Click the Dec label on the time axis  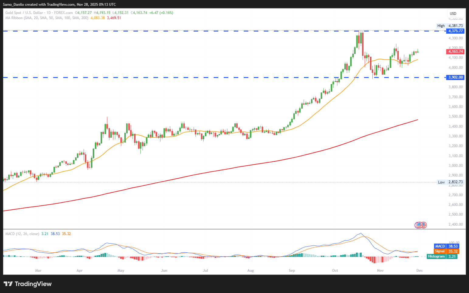pos(419,271)
